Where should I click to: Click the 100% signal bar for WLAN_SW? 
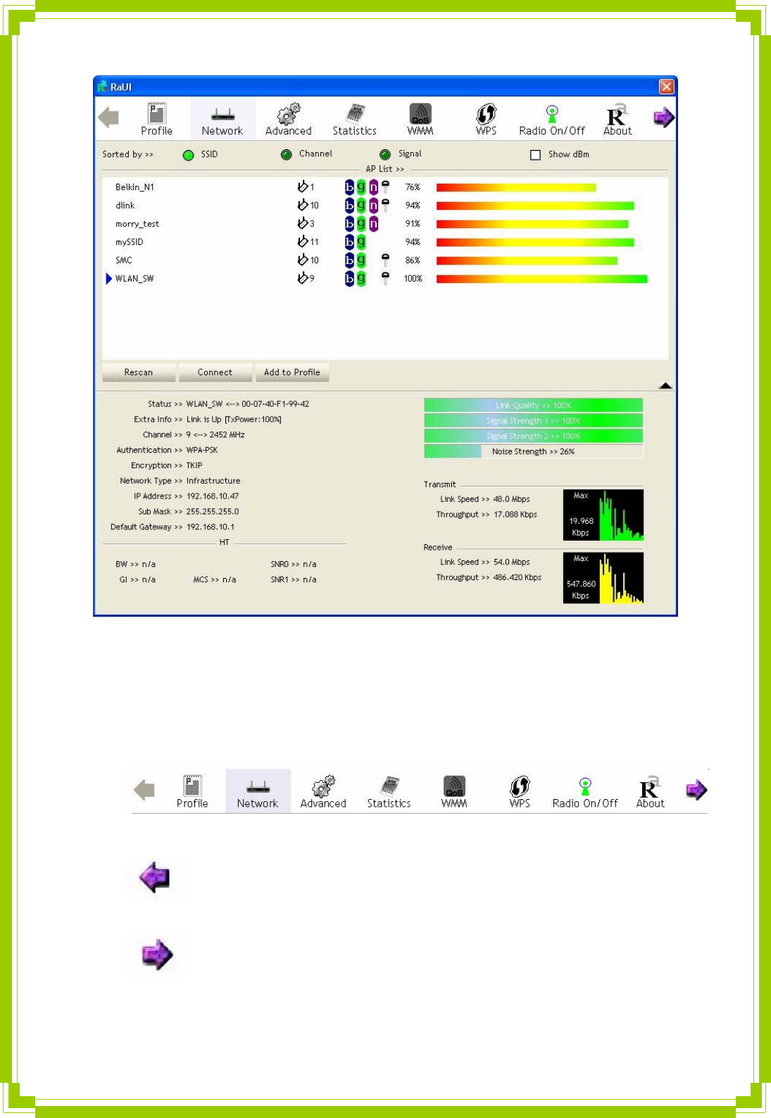pos(541,279)
